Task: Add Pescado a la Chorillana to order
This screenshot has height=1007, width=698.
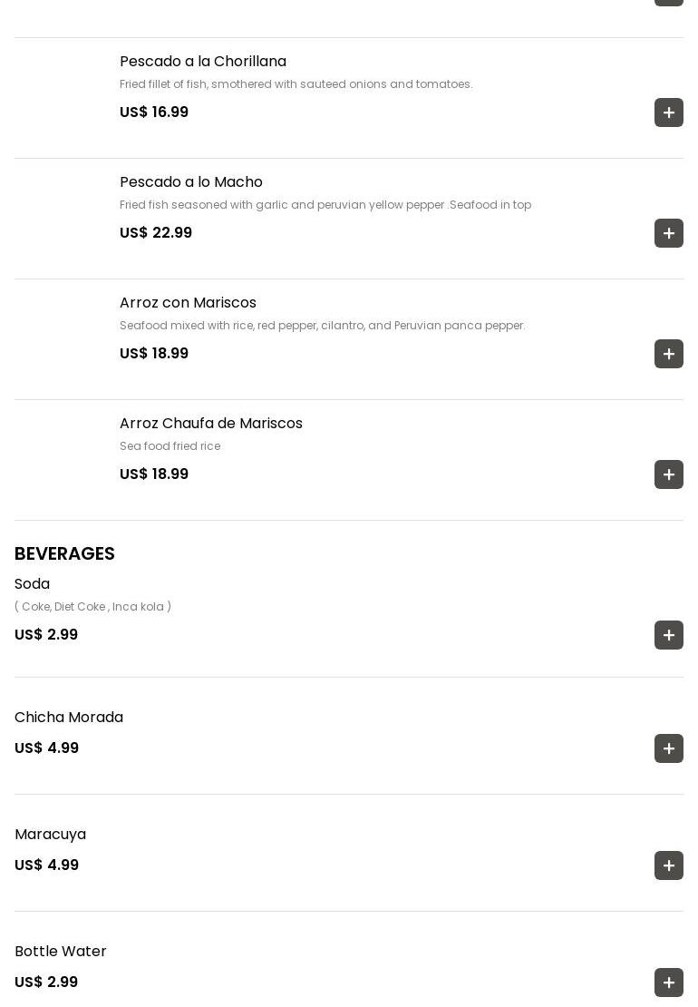Action: click(x=669, y=112)
